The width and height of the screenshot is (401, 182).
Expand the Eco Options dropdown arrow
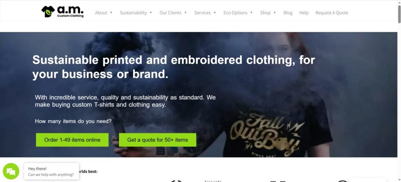pyautogui.click(x=251, y=13)
